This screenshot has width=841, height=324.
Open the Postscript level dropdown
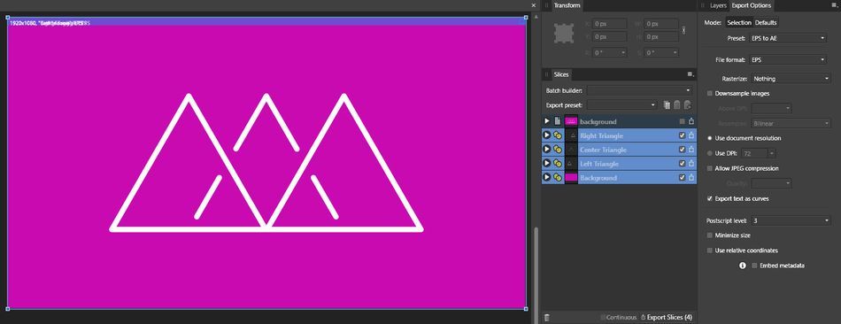[x=791, y=220]
